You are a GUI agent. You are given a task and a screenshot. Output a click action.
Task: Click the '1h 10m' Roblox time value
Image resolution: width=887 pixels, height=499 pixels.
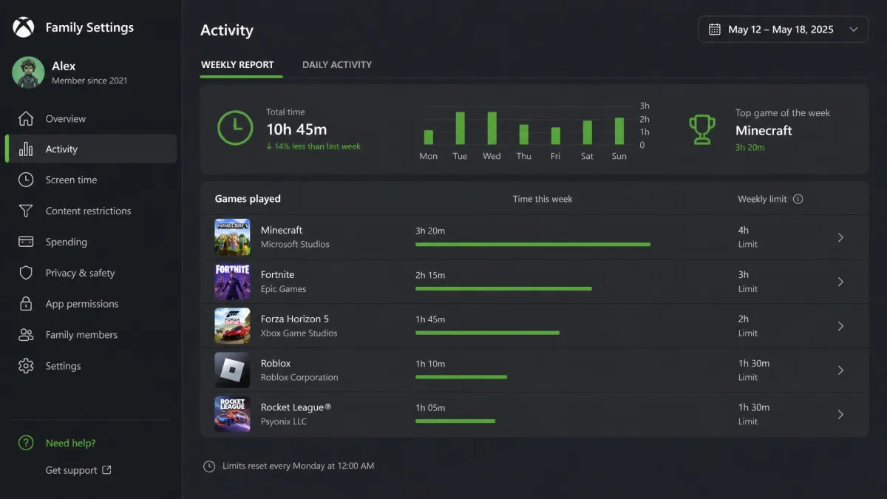point(430,363)
